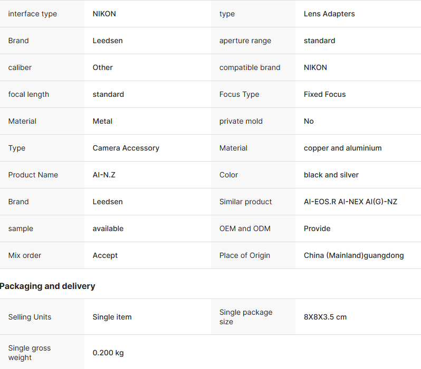421x369 pixels.
Task: Click the 8X8X3.5 cm package size value
Action: [x=325, y=317]
